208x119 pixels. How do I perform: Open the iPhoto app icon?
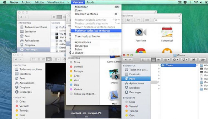point(114,74)
